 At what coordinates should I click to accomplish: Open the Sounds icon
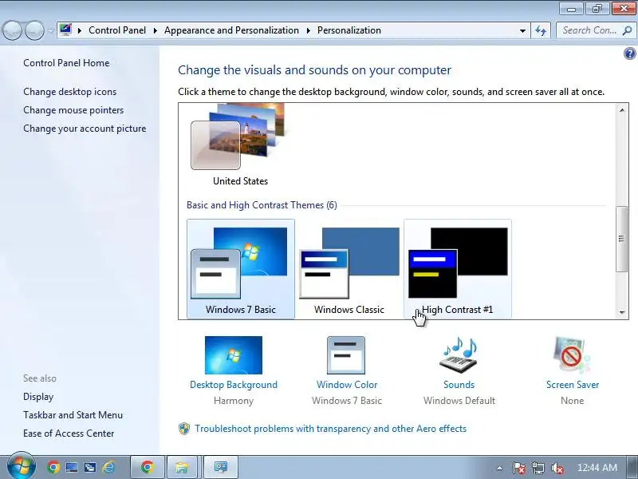459,354
